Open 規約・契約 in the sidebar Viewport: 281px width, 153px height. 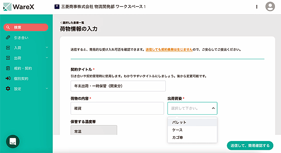click(x=23, y=68)
